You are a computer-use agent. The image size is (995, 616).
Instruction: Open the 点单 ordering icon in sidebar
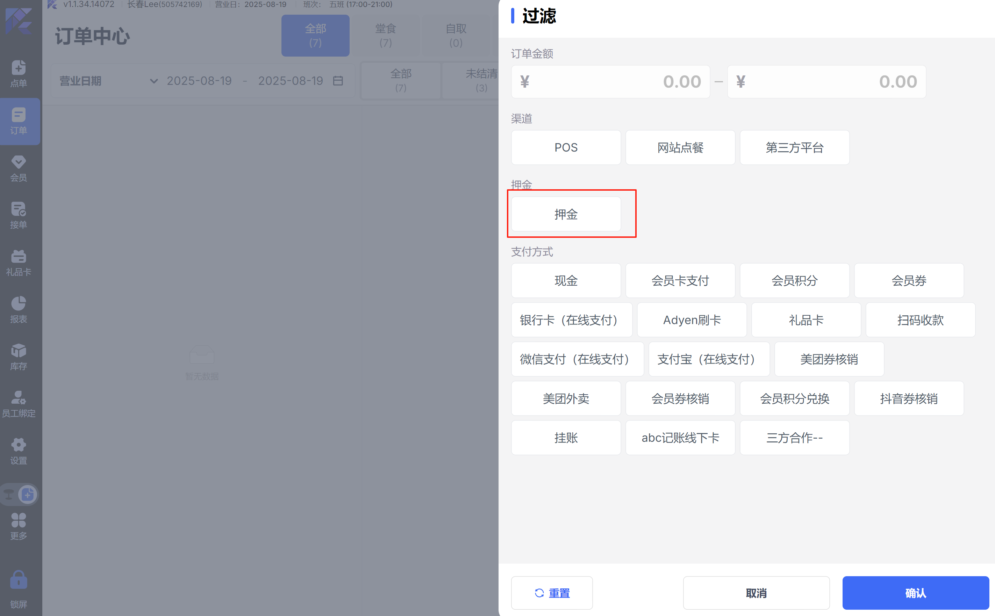[18, 73]
